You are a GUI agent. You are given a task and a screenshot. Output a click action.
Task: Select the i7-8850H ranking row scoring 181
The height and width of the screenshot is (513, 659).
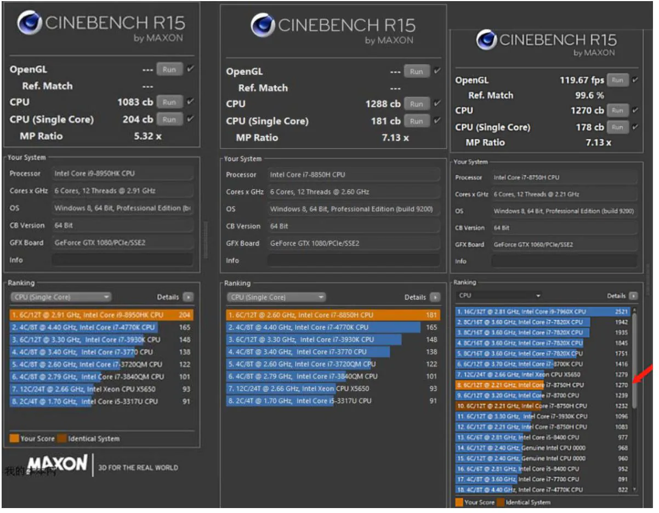(333, 315)
